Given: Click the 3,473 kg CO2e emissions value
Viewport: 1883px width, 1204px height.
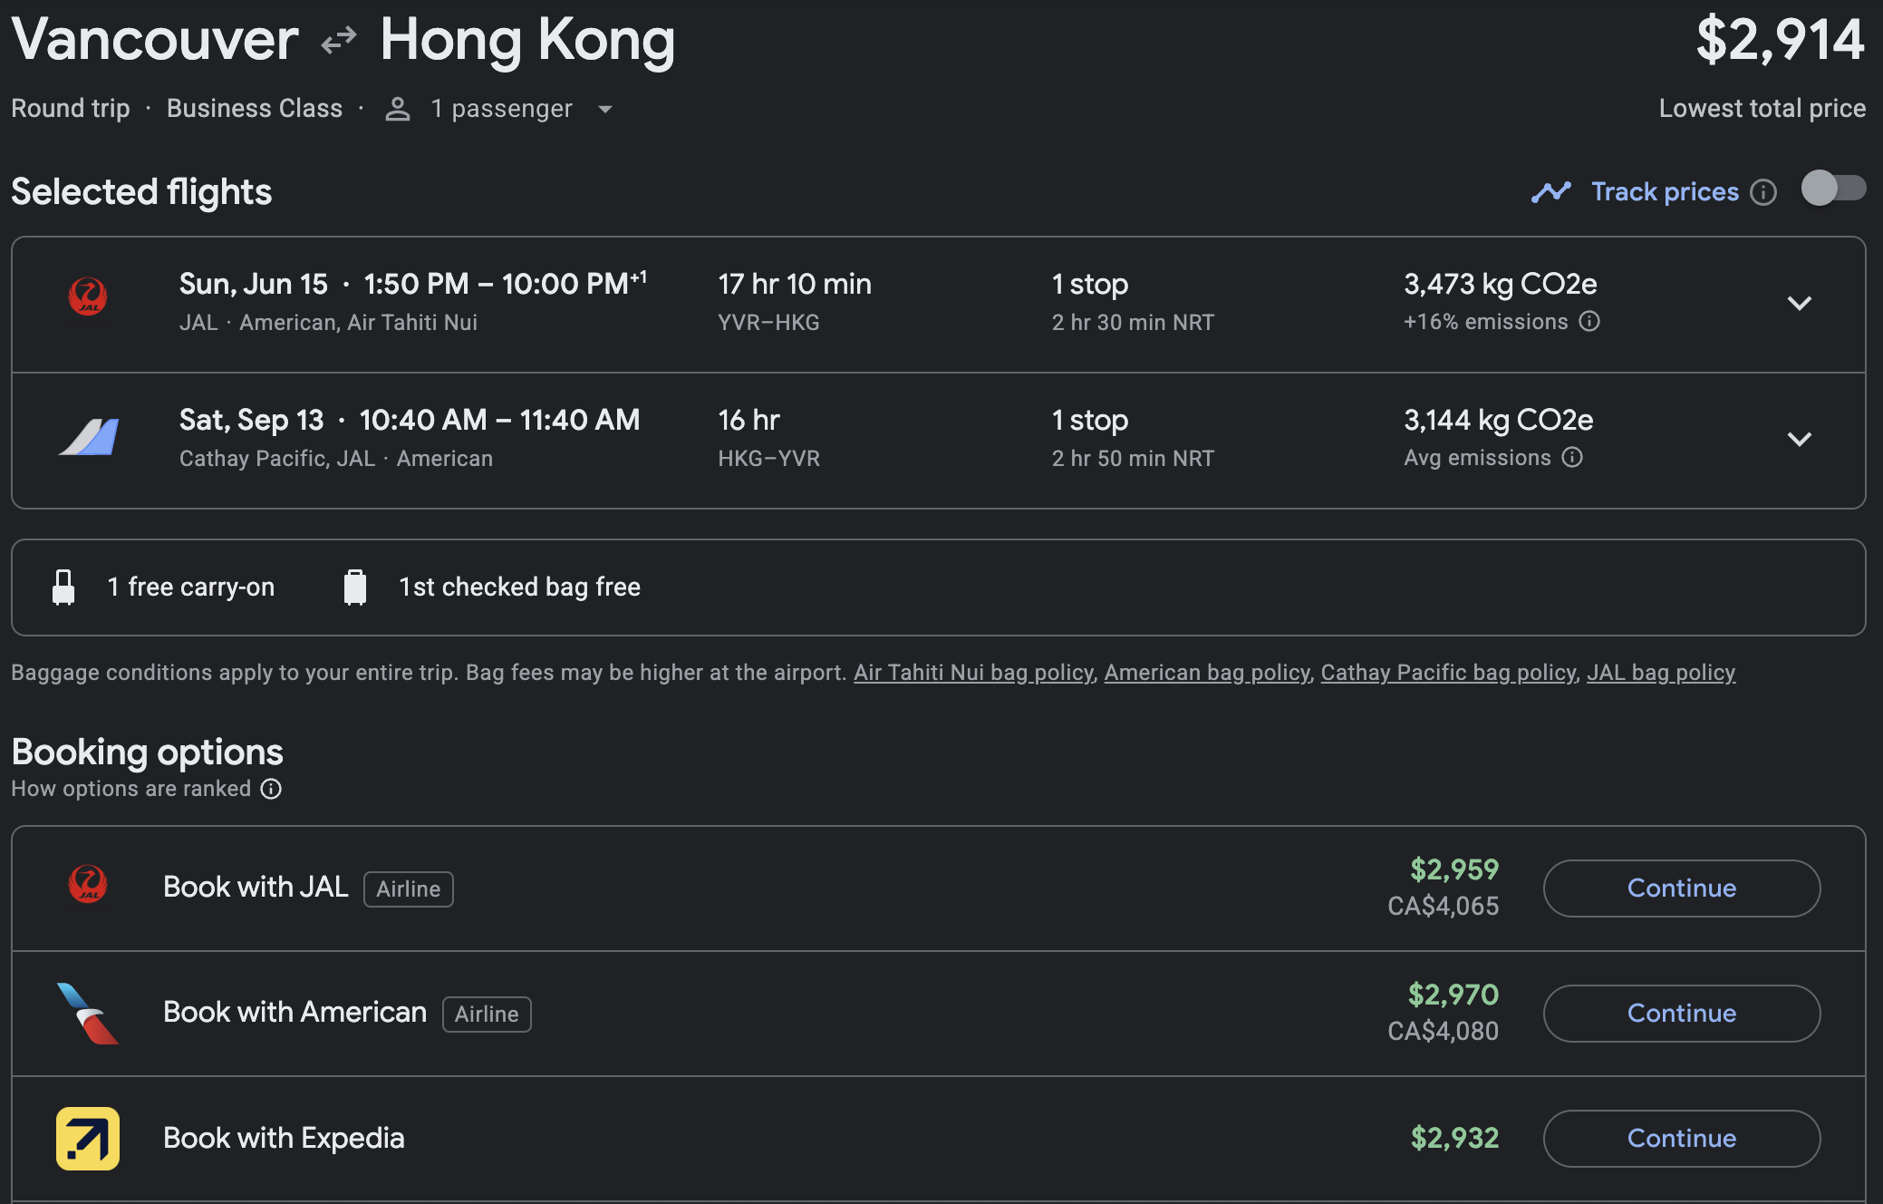Looking at the screenshot, I should [1501, 285].
